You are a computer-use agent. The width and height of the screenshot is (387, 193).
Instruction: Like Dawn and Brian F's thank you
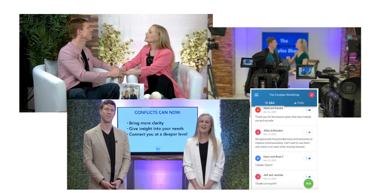click(308, 158)
